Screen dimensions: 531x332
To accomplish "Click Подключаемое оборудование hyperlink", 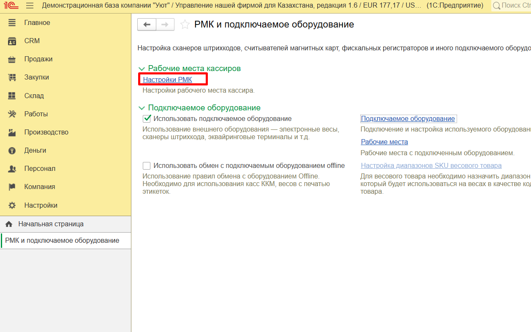I will [x=408, y=119].
